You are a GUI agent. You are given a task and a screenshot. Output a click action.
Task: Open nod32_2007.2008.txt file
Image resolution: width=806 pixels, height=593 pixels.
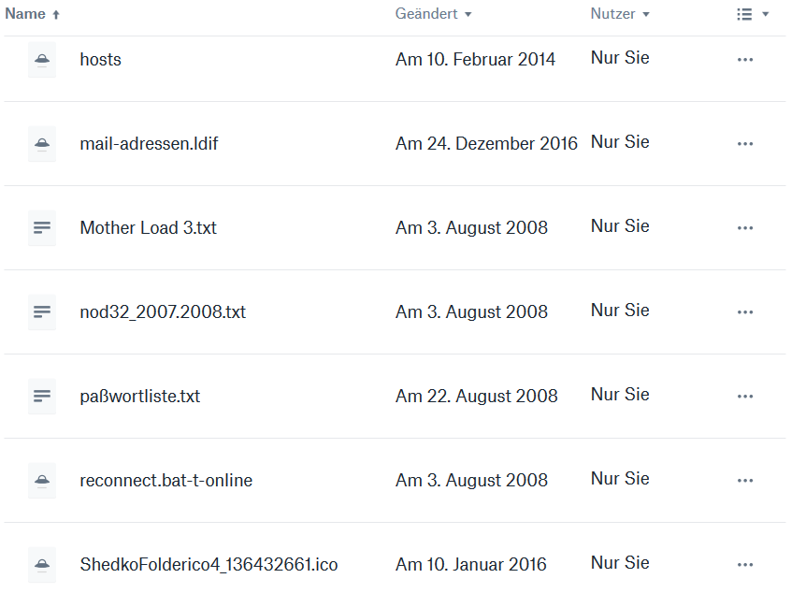pos(163,312)
